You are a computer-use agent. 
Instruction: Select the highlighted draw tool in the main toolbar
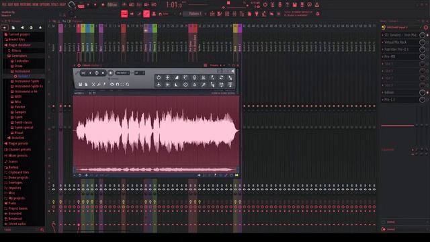pyautogui.click(x=146, y=13)
